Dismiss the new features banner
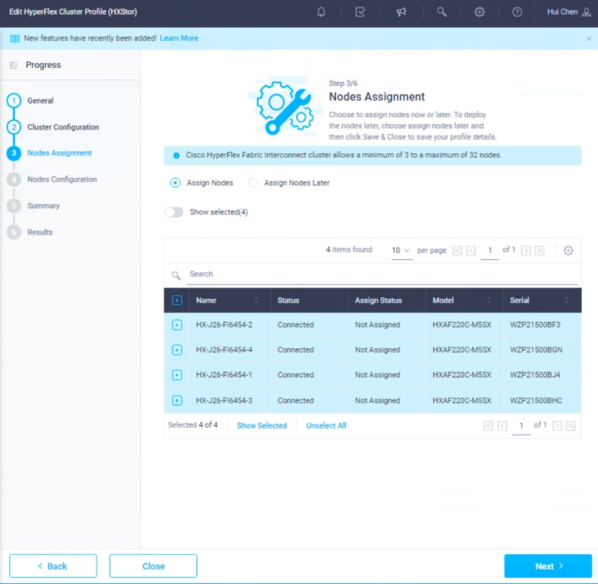 [589, 38]
